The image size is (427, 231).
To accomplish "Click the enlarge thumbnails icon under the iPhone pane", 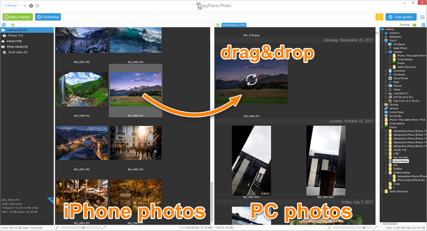I will [x=103, y=228].
